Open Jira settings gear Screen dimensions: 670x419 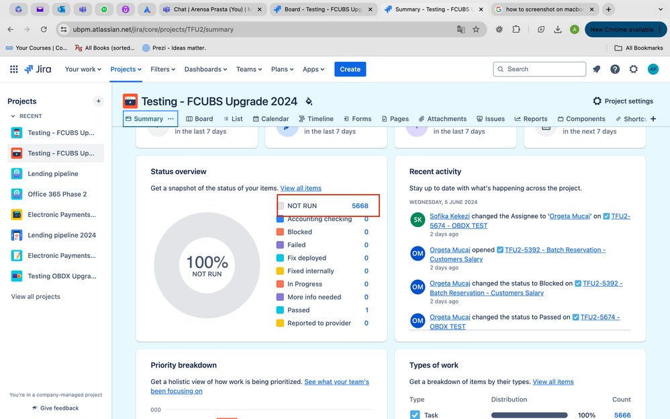(x=633, y=69)
